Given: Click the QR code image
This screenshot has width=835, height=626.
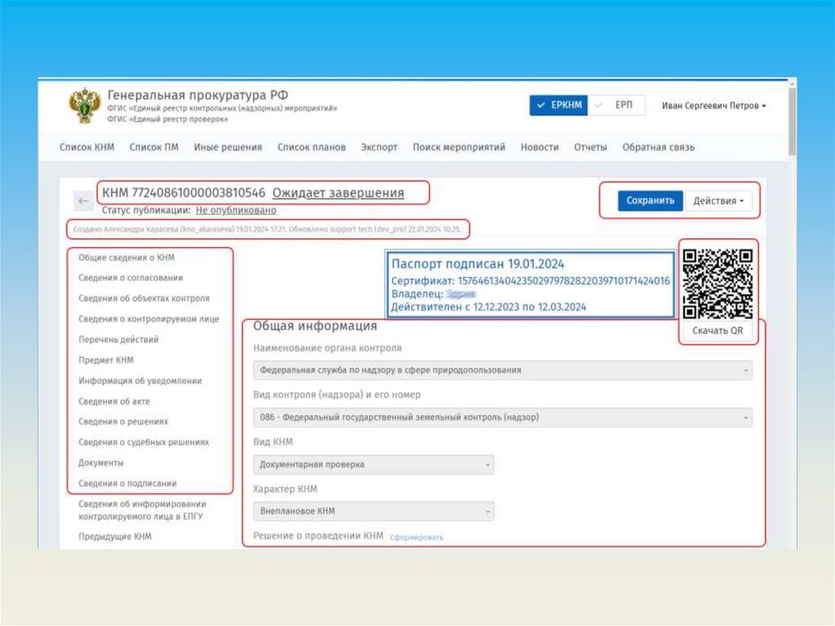Looking at the screenshot, I should click(x=718, y=284).
